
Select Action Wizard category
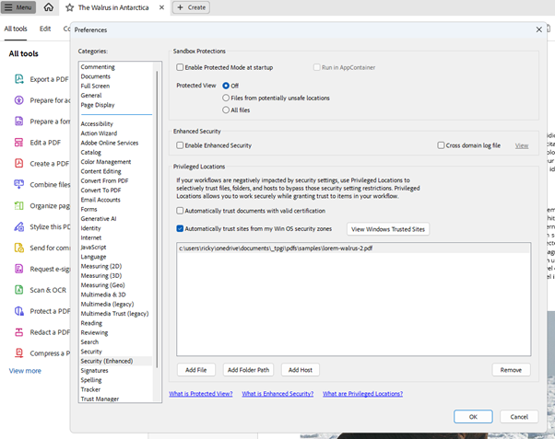[99, 133]
